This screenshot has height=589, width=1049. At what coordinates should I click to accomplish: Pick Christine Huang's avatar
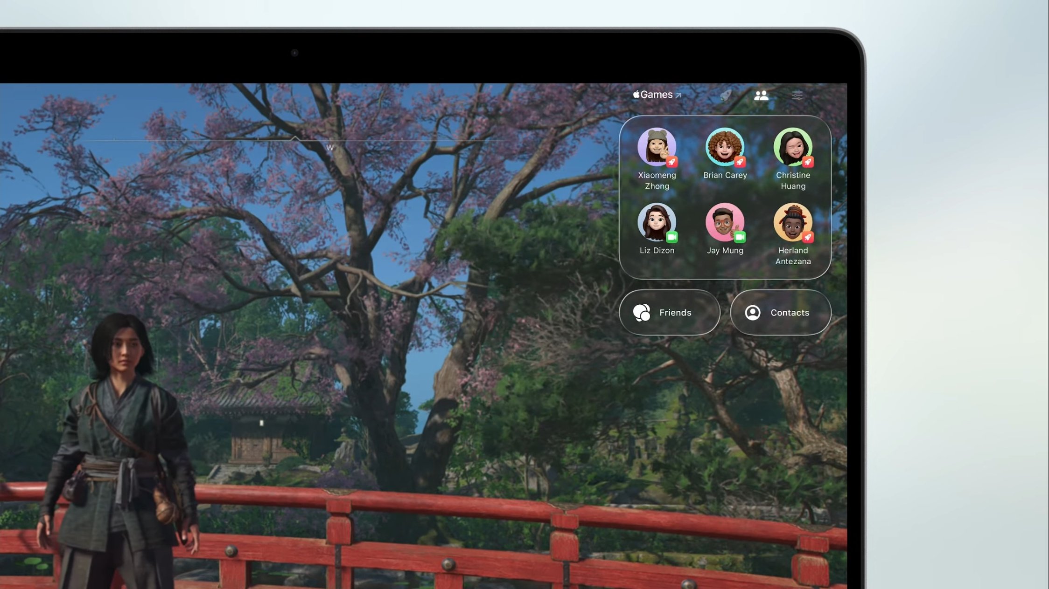point(793,147)
